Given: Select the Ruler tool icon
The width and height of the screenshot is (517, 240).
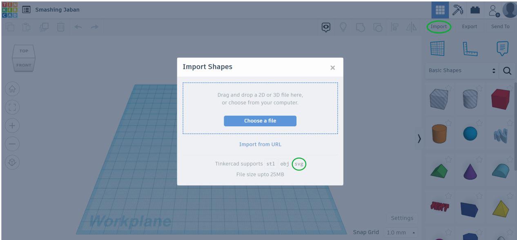Looking at the screenshot, I should tap(470, 48).
